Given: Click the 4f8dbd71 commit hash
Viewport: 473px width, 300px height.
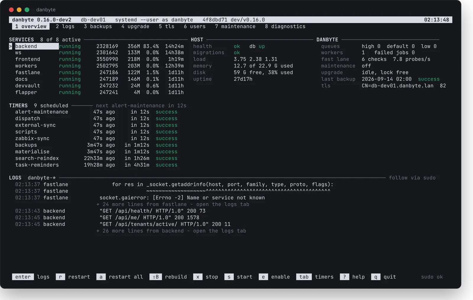Looking at the screenshot, I should pos(215,20).
